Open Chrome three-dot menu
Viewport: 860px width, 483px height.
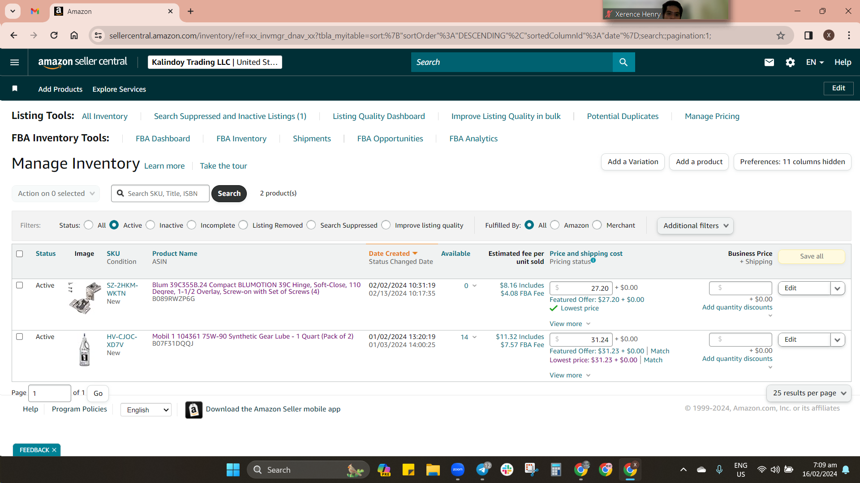pos(849,35)
